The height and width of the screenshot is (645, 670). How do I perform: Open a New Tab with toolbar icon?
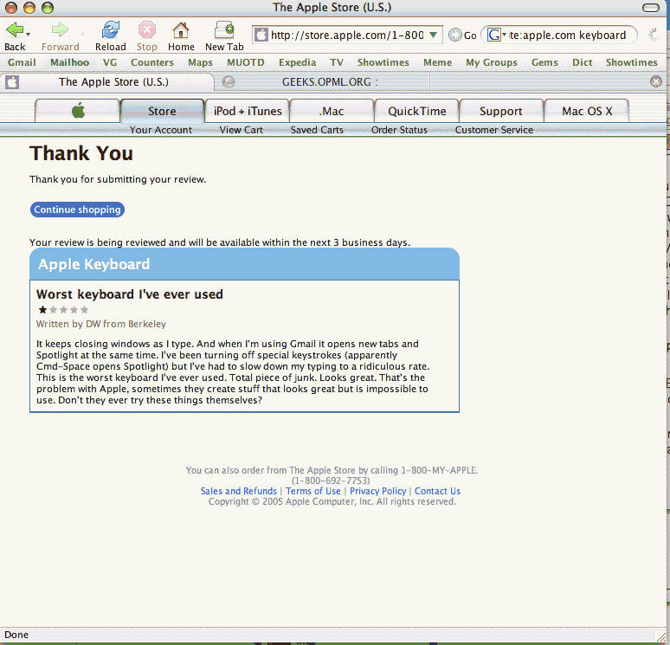point(224,30)
